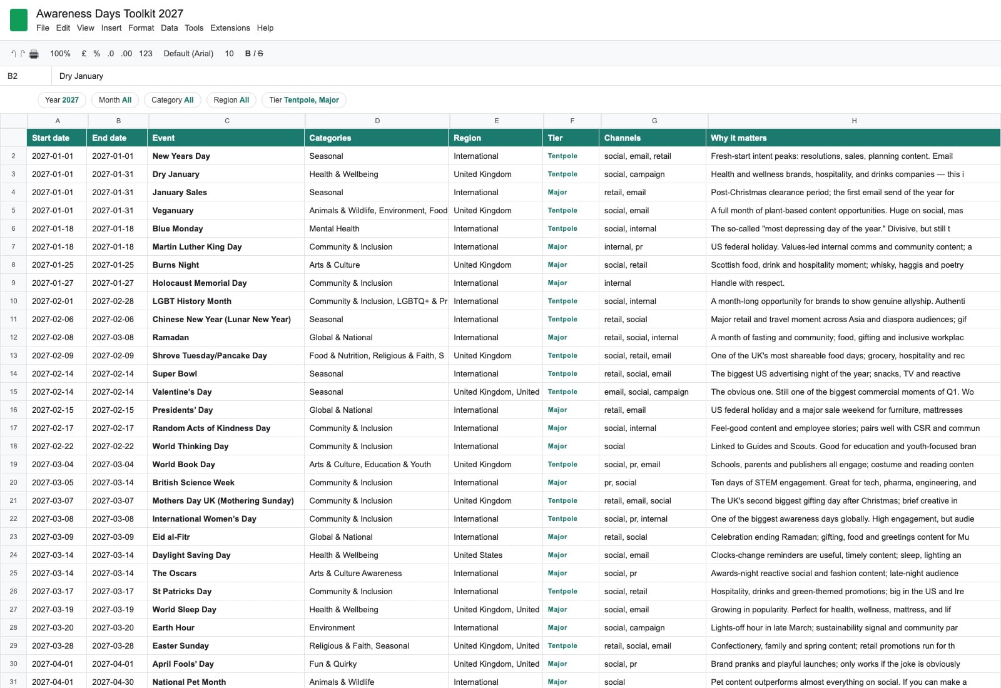Open the Category All filter chip
This screenshot has height=688, width=1001.
tap(173, 100)
